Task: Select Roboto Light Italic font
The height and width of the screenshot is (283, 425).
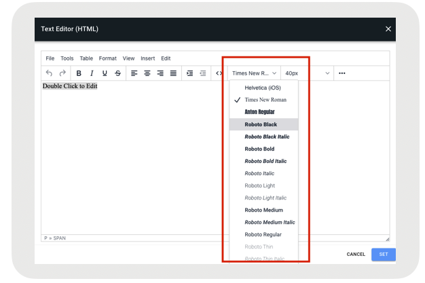Action: coord(263,197)
